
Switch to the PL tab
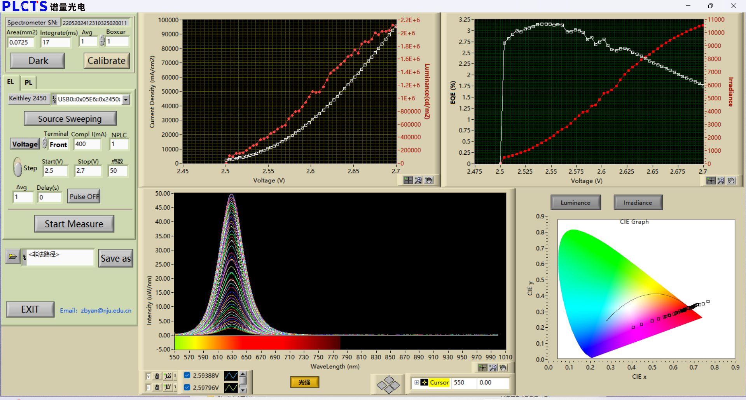point(28,82)
